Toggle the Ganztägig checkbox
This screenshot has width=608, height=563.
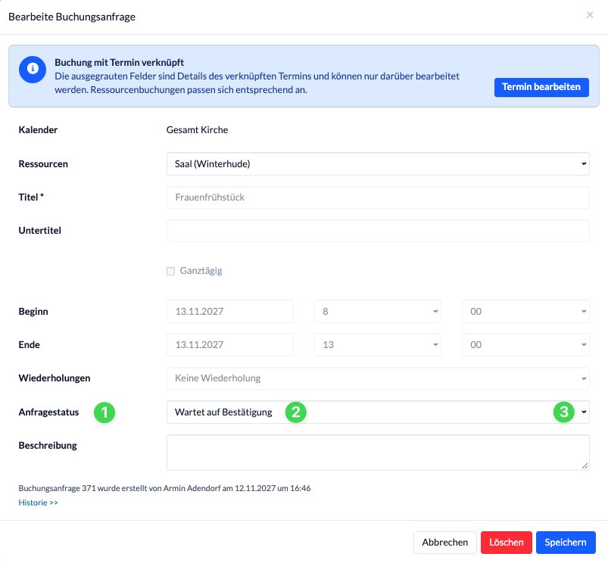[170, 271]
